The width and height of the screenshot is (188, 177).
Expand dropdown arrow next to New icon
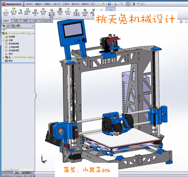tap(100, 4)
